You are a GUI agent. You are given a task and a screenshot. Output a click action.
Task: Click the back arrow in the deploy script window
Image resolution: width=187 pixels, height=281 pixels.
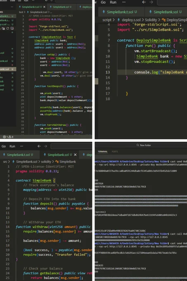pos(144,2)
